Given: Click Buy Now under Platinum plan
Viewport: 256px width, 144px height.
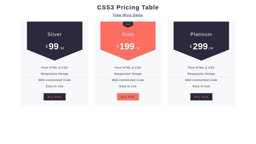Looking at the screenshot, I should pyautogui.click(x=201, y=97).
